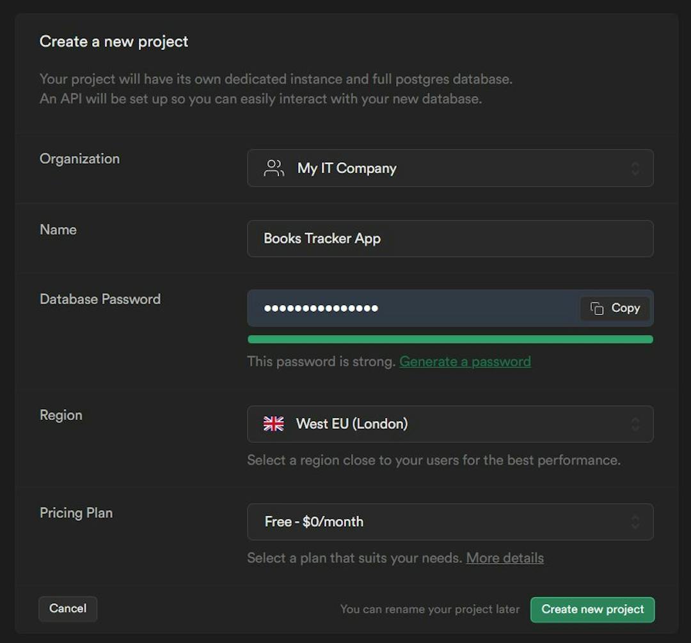Select the 'My IT Company' organization text
Image resolution: width=691 pixels, height=643 pixels.
(347, 168)
